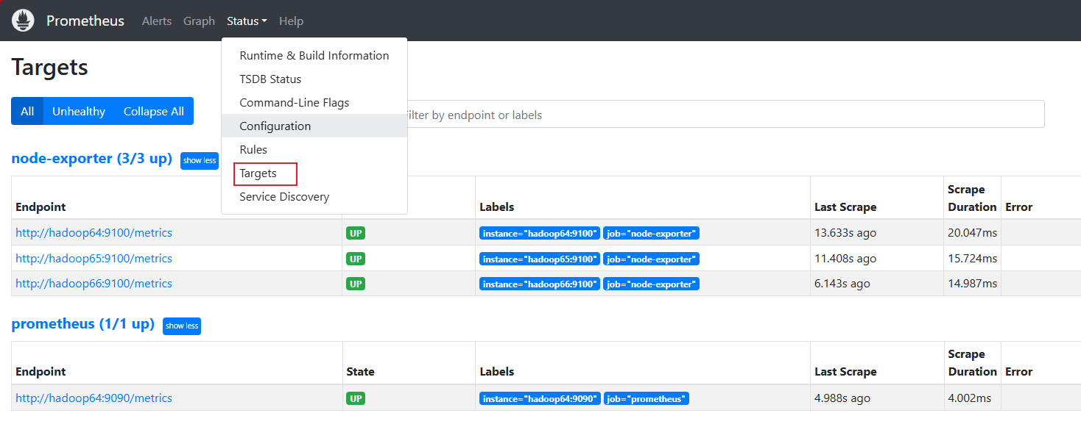The height and width of the screenshot is (438, 1081).
Task: Click the instance="hadoop65:9100" label badge
Action: [540, 259]
